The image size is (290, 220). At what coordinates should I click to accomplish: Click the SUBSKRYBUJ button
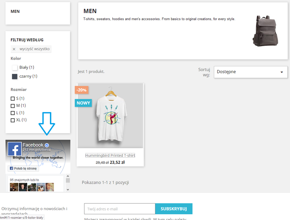174,209
